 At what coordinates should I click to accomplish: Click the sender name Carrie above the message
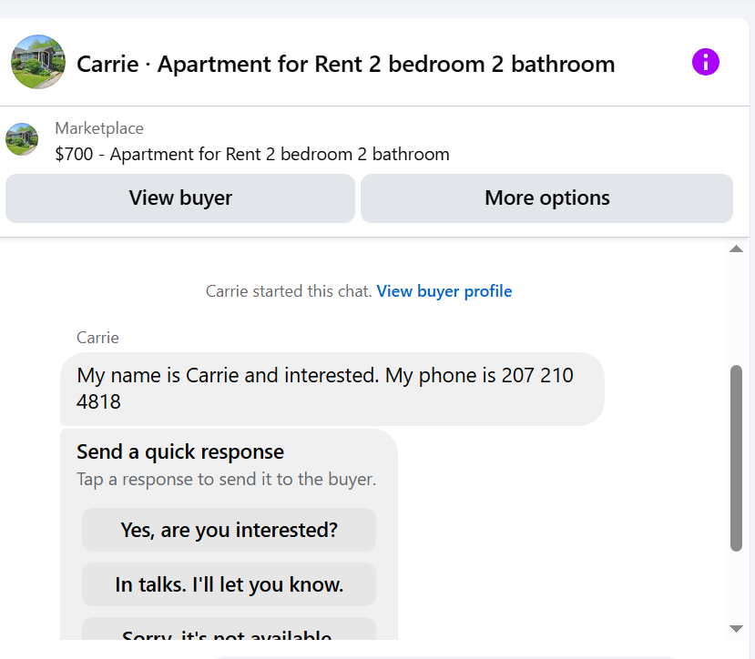[x=97, y=338]
